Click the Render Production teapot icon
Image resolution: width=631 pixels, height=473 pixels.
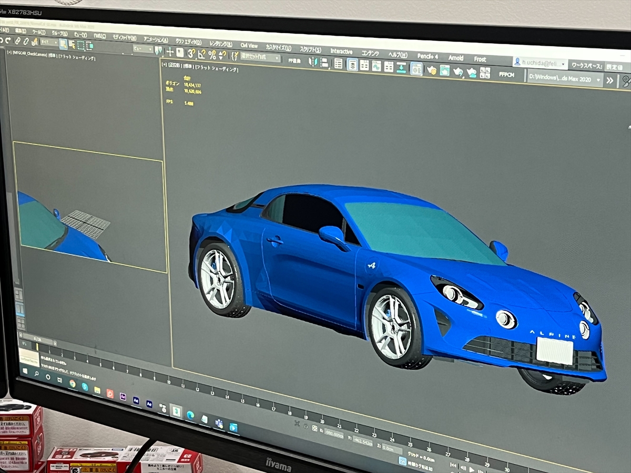459,71
